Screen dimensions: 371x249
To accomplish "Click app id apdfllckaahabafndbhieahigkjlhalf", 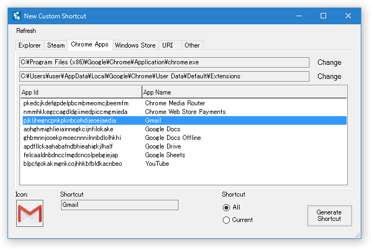I will 68,146.
